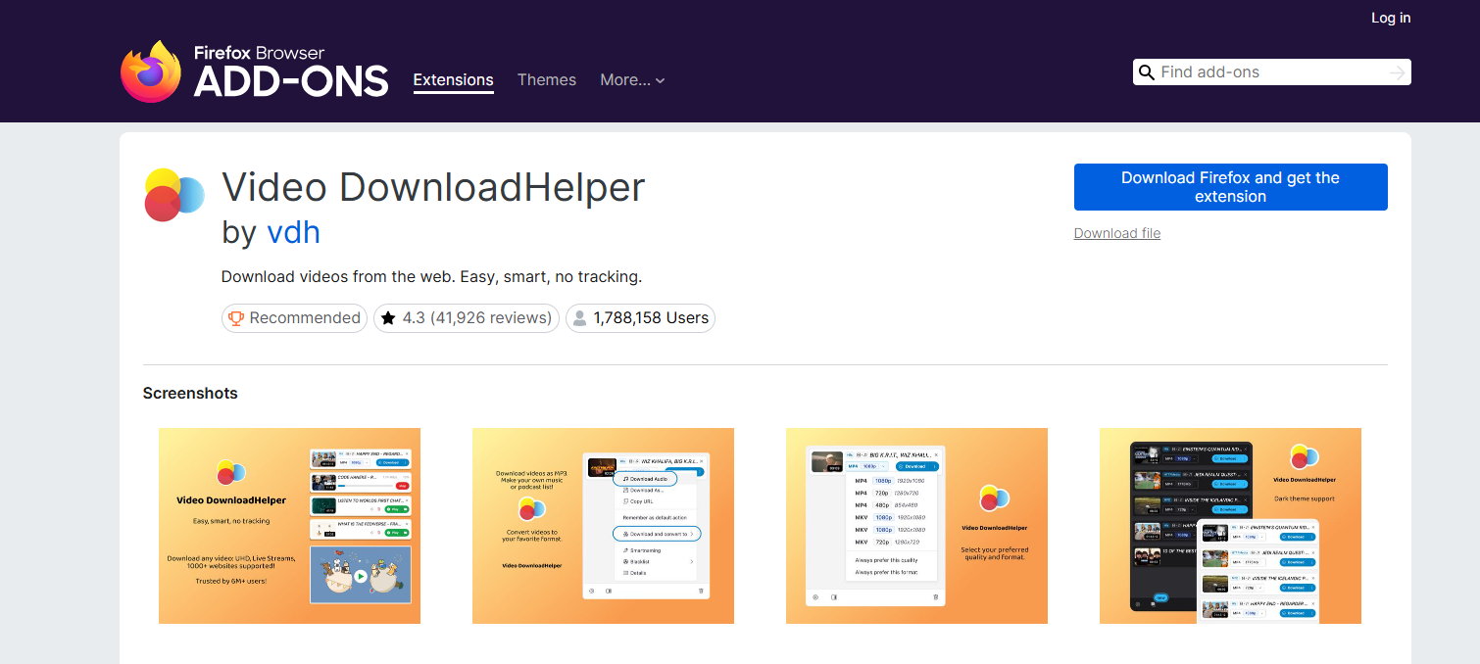
Task: Click the Video DownloadHelper extension icon
Action: tap(174, 195)
